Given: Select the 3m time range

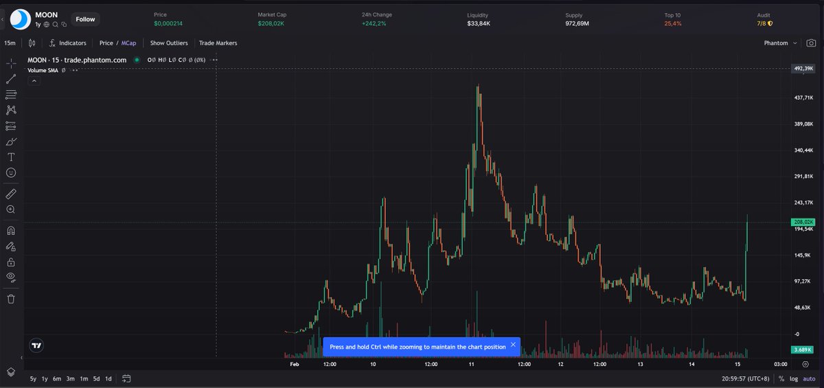Looking at the screenshot, I should point(70,378).
